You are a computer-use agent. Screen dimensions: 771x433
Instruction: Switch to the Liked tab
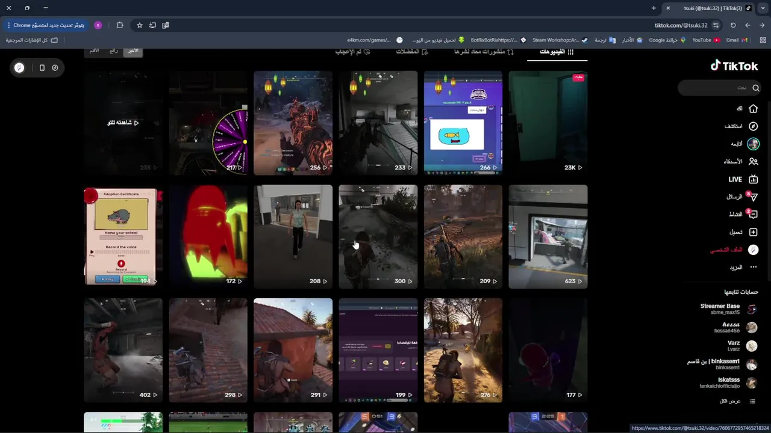coord(352,52)
